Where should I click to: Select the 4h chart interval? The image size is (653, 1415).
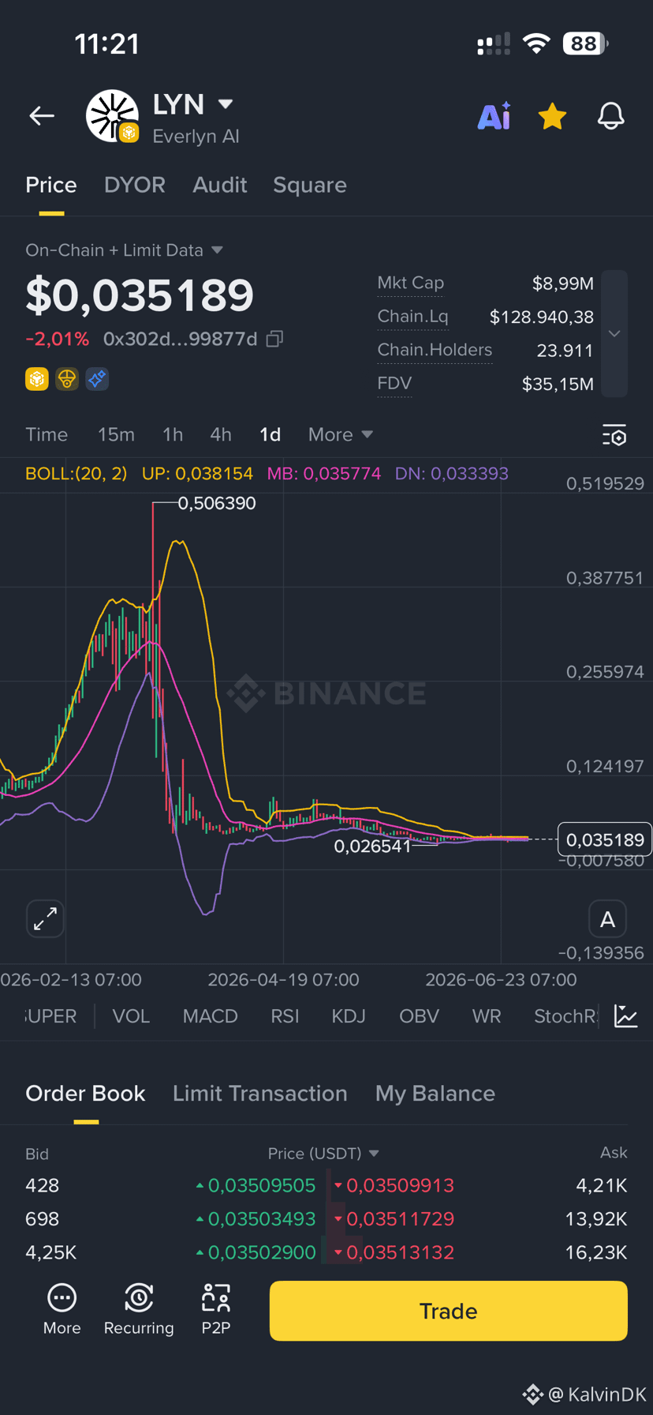(x=221, y=434)
